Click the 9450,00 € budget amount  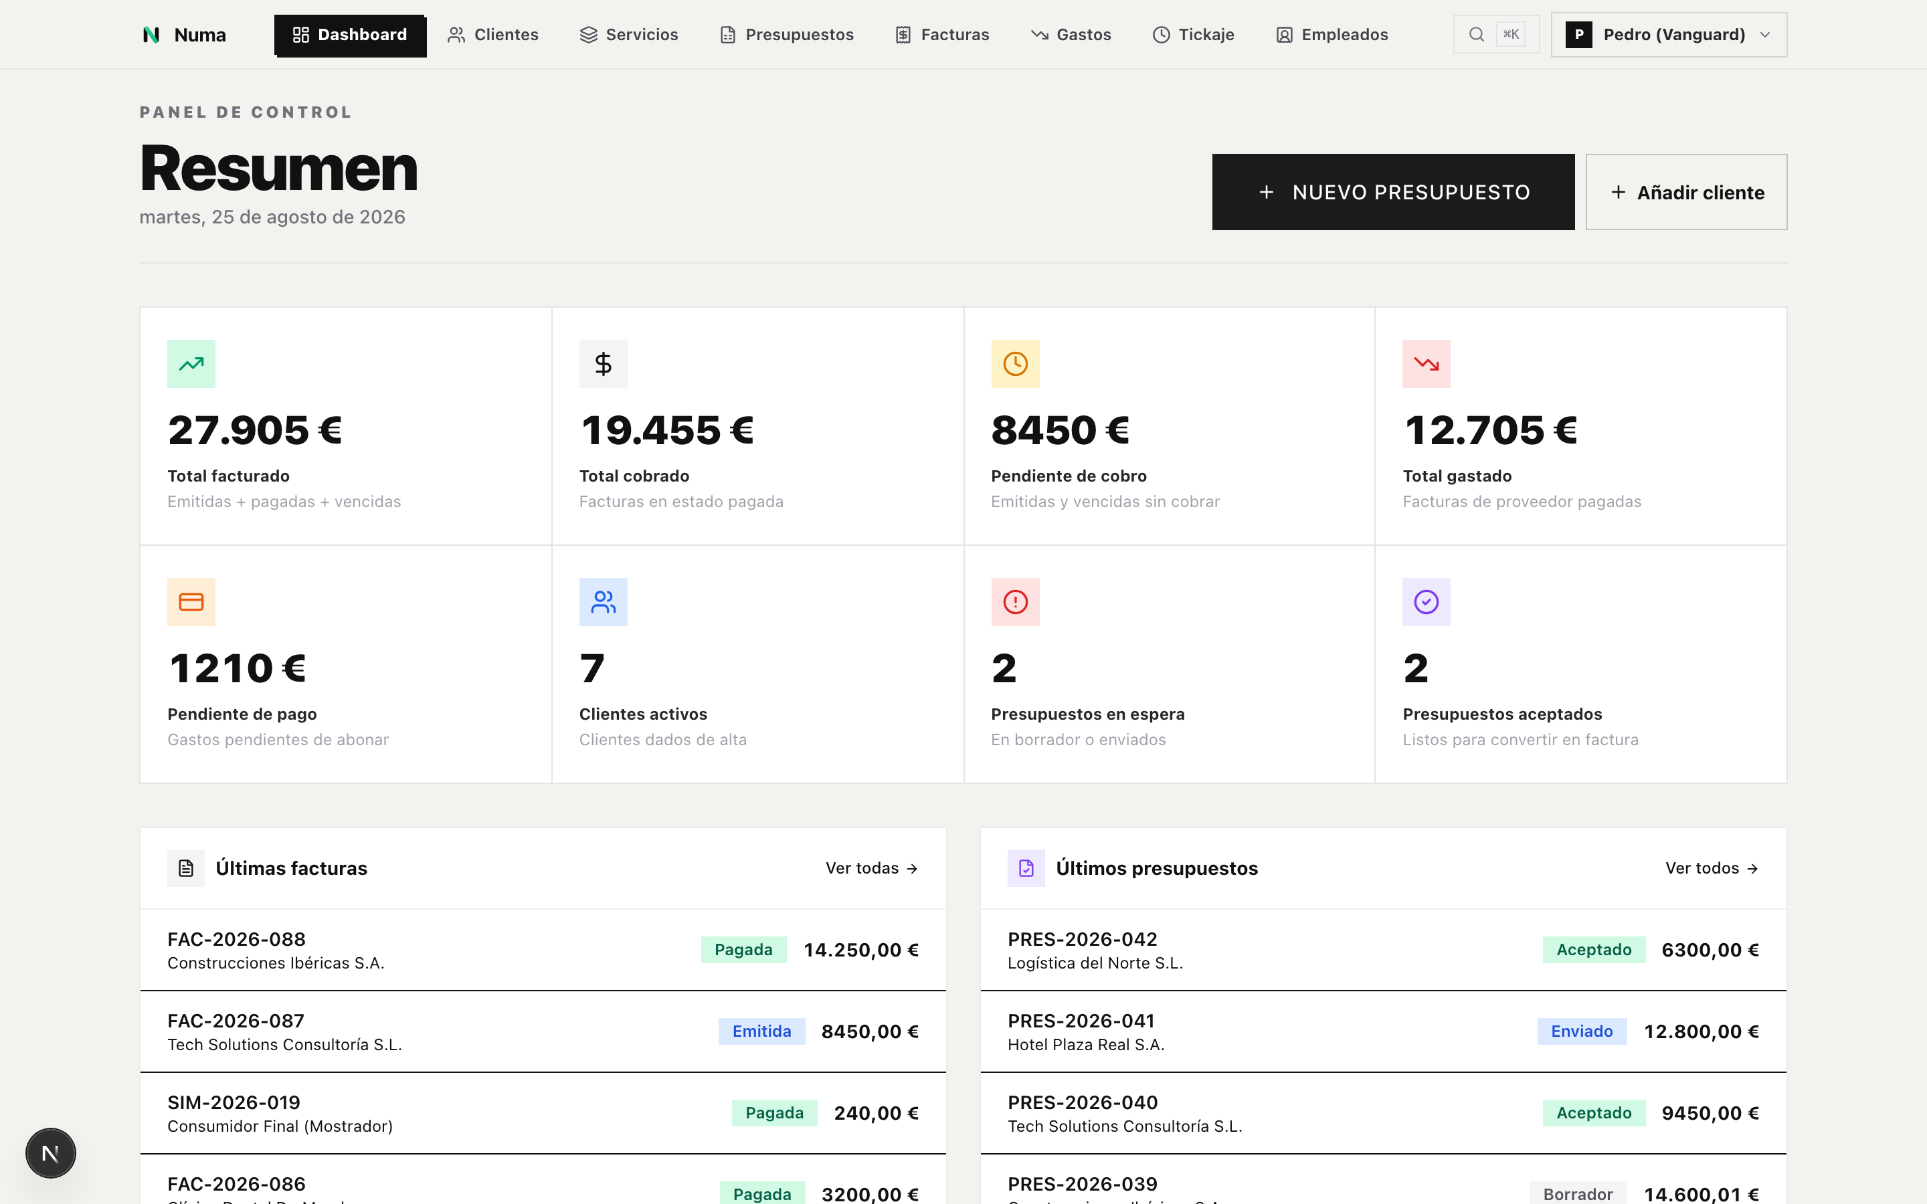coord(1710,1113)
